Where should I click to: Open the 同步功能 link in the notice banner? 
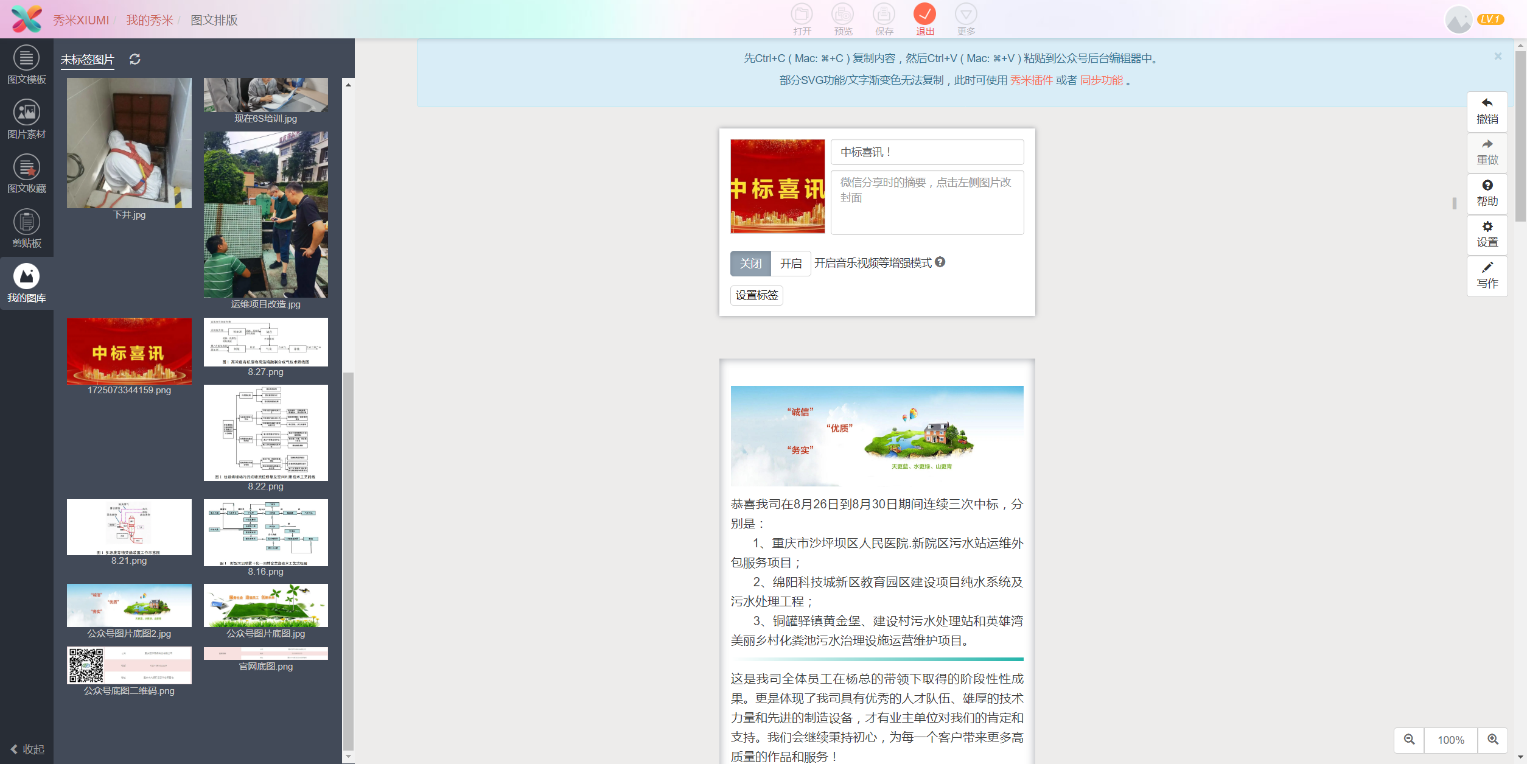tap(1100, 80)
